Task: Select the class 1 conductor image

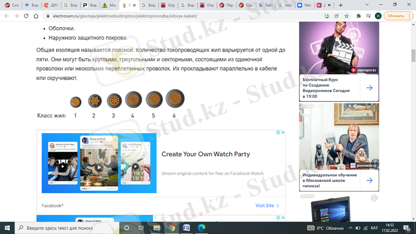Action: [x=75, y=102]
